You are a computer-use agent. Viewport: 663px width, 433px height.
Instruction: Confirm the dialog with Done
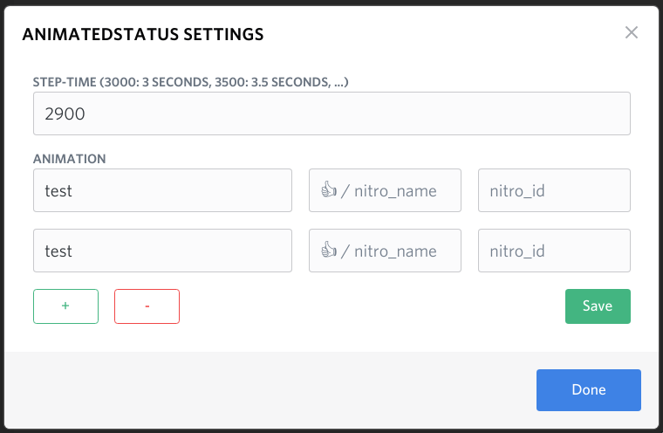pyautogui.click(x=589, y=390)
